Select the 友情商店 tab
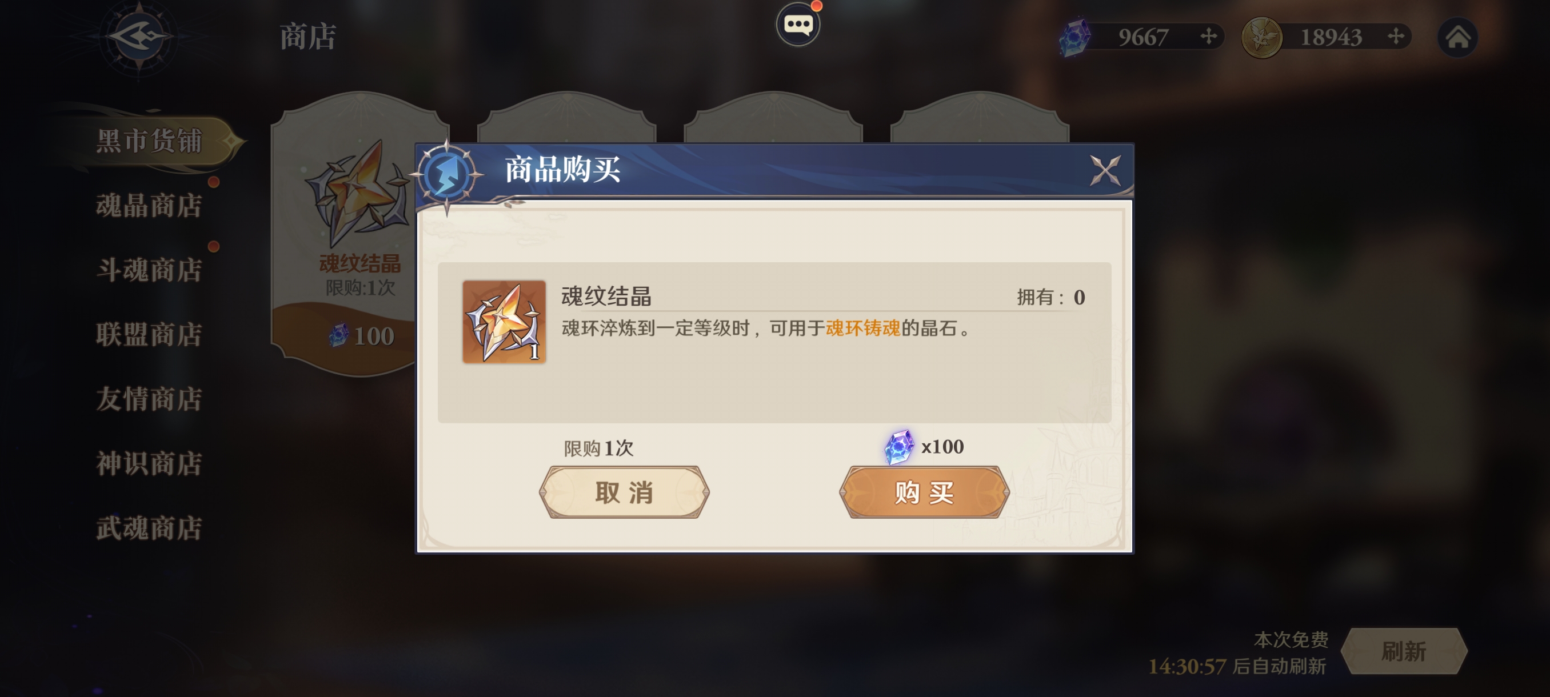Image resolution: width=1550 pixels, height=697 pixels. pyautogui.click(x=149, y=399)
